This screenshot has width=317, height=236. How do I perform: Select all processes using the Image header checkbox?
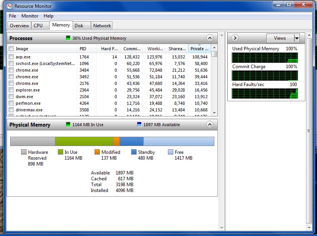tap(11, 49)
